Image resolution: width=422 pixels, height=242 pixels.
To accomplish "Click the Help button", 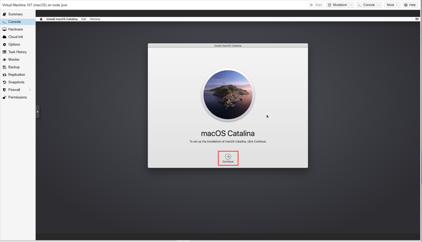I will tap(410, 5).
